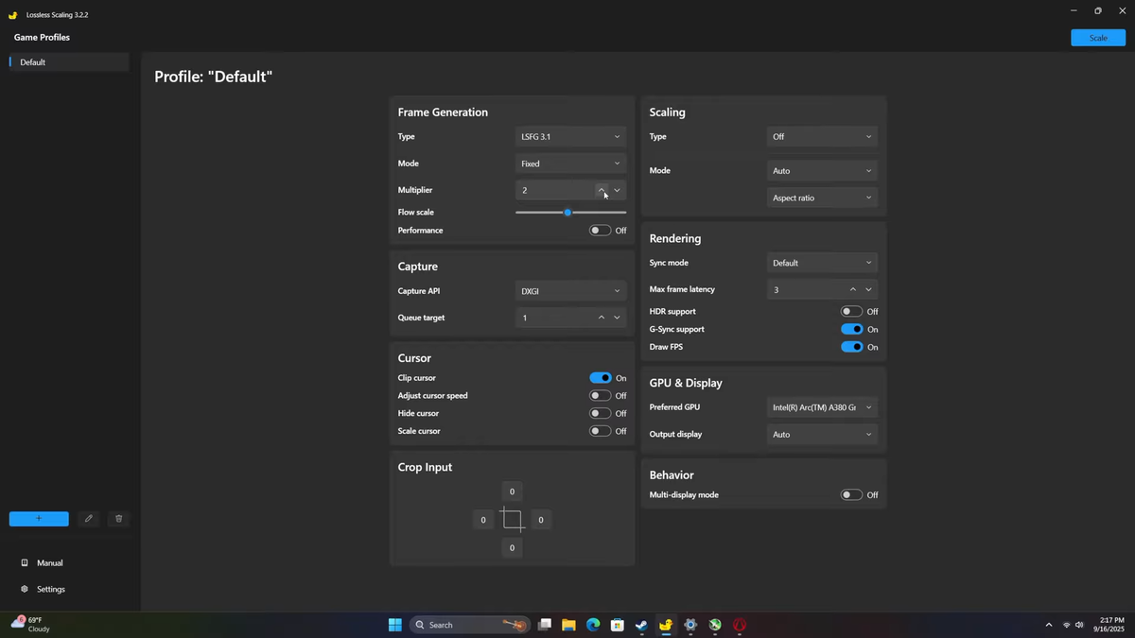This screenshot has width=1135, height=638.
Task: Click the right Crop Input field
Action: pyautogui.click(x=540, y=520)
